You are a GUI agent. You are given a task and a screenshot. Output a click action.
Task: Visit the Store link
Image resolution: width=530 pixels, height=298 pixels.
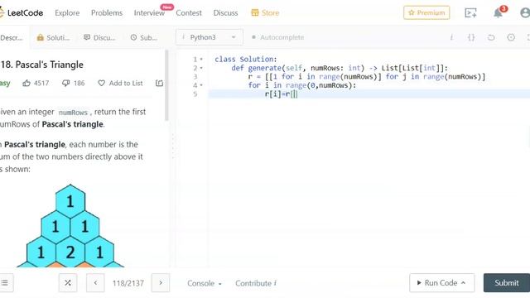coord(265,13)
